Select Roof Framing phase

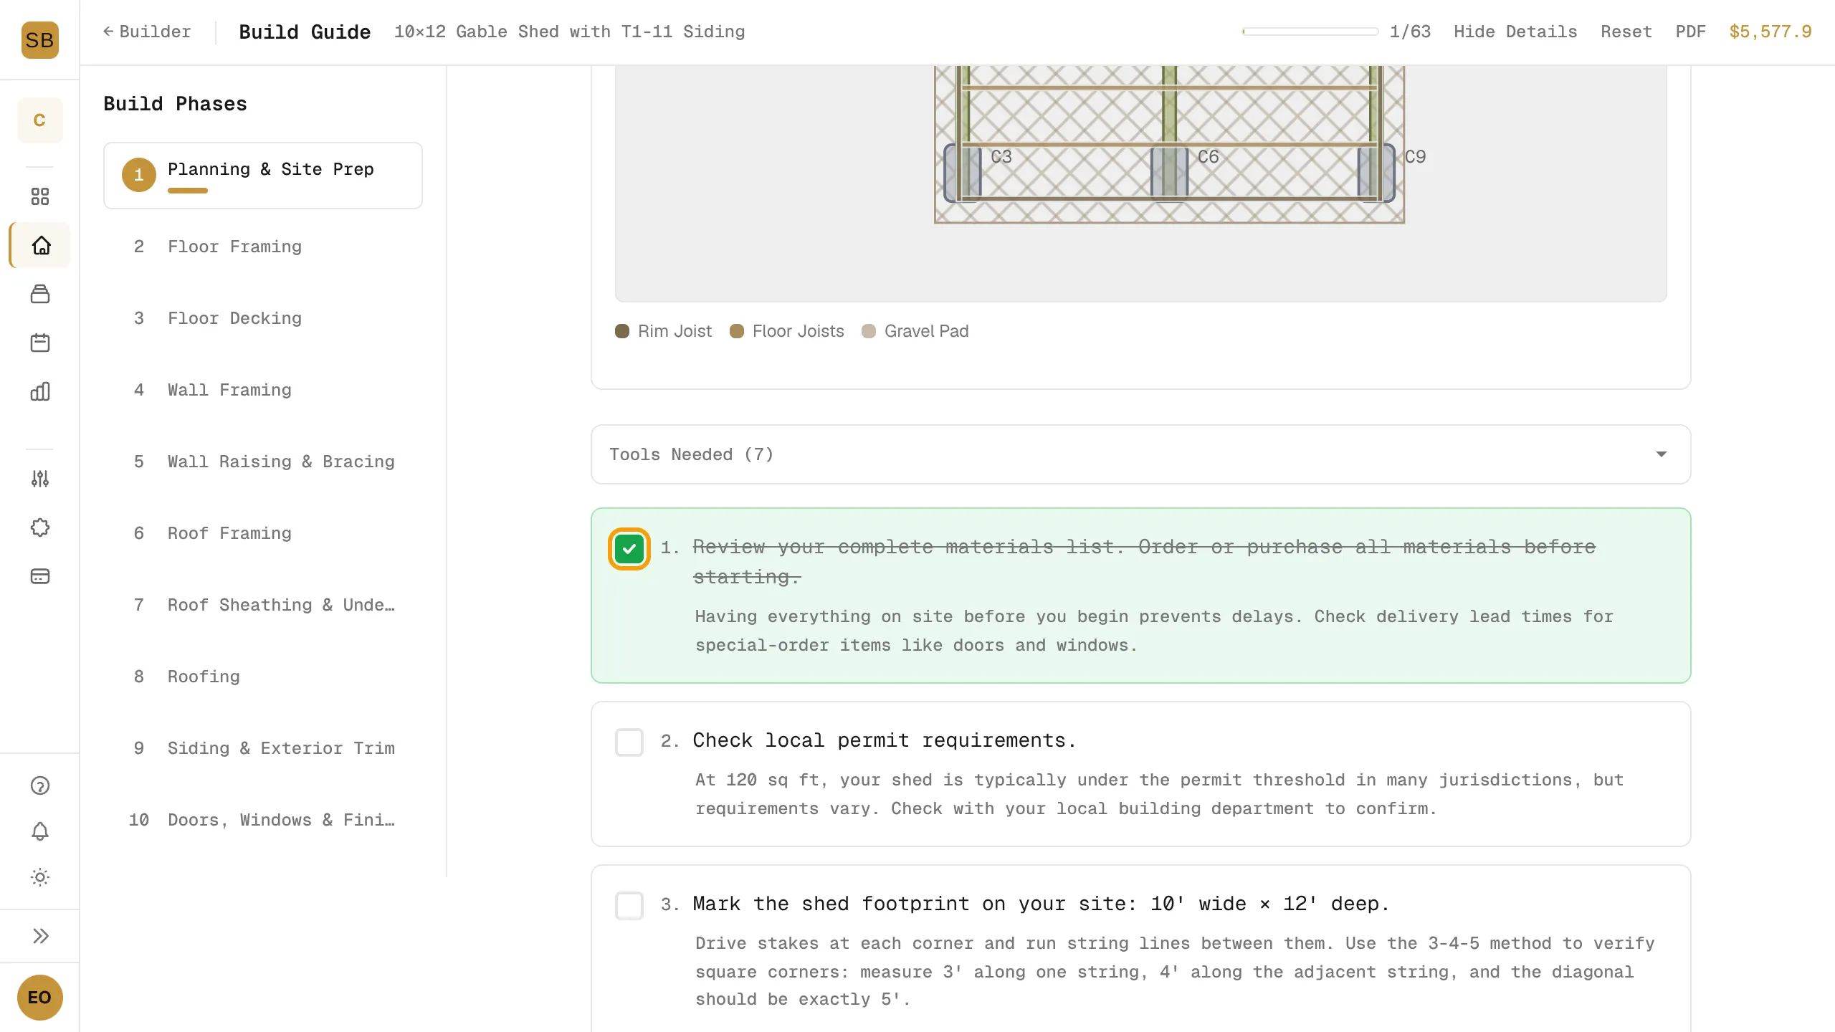pyautogui.click(x=263, y=533)
